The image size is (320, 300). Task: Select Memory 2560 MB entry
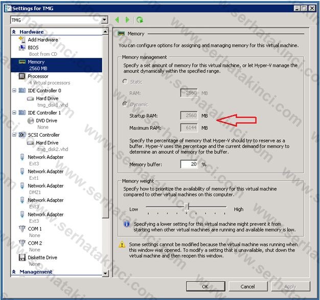click(56, 65)
